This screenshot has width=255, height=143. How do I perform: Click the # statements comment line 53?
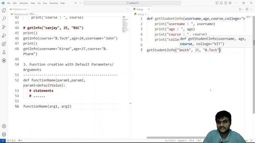pyautogui.click(x=41, y=91)
